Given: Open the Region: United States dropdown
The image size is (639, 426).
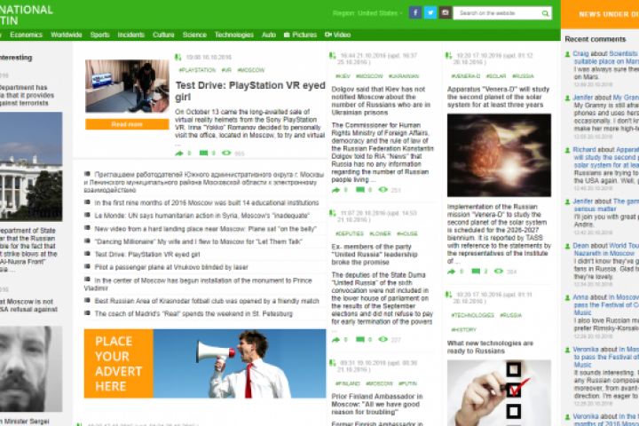Looking at the screenshot, I should pyautogui.click(x=367, y=13).
